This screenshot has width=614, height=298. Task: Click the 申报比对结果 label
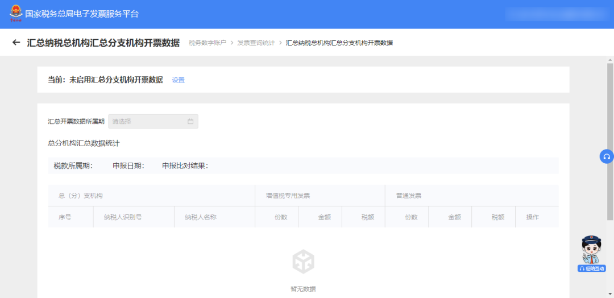(x=185, y=165)
